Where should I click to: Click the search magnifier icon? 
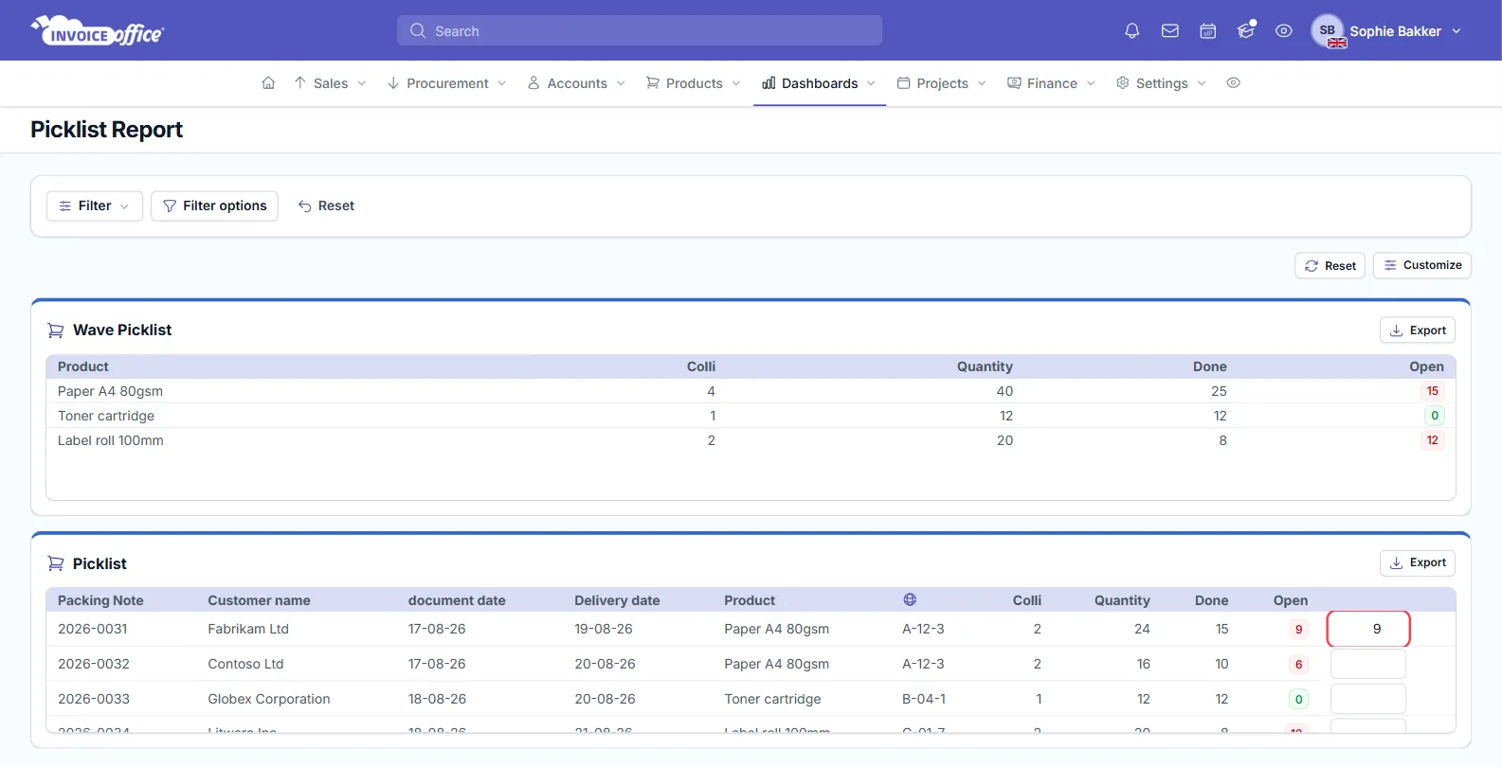pos(417,30)
